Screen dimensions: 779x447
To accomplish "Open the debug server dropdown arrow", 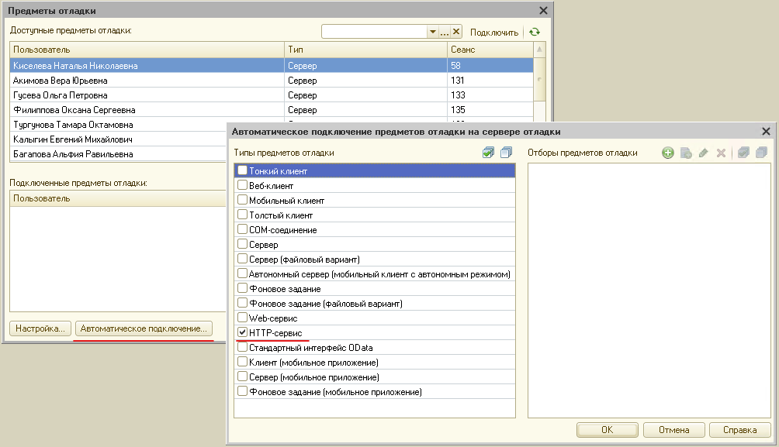I will (433, 32).
